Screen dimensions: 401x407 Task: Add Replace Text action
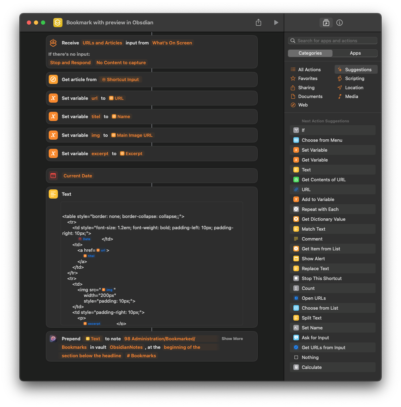(x=333, y=268)
